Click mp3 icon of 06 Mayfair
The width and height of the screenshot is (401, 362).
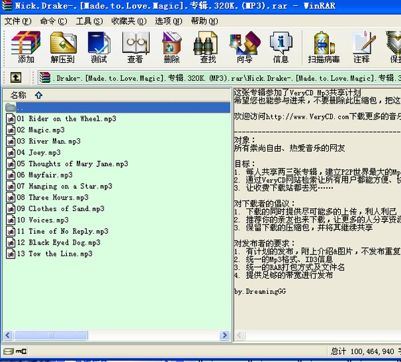[11, 175]
